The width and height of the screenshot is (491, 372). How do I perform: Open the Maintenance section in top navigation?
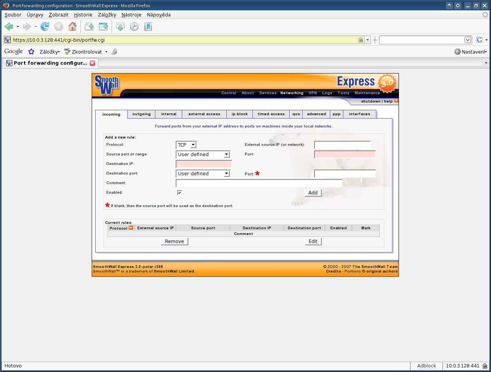(x=367, y=93)
